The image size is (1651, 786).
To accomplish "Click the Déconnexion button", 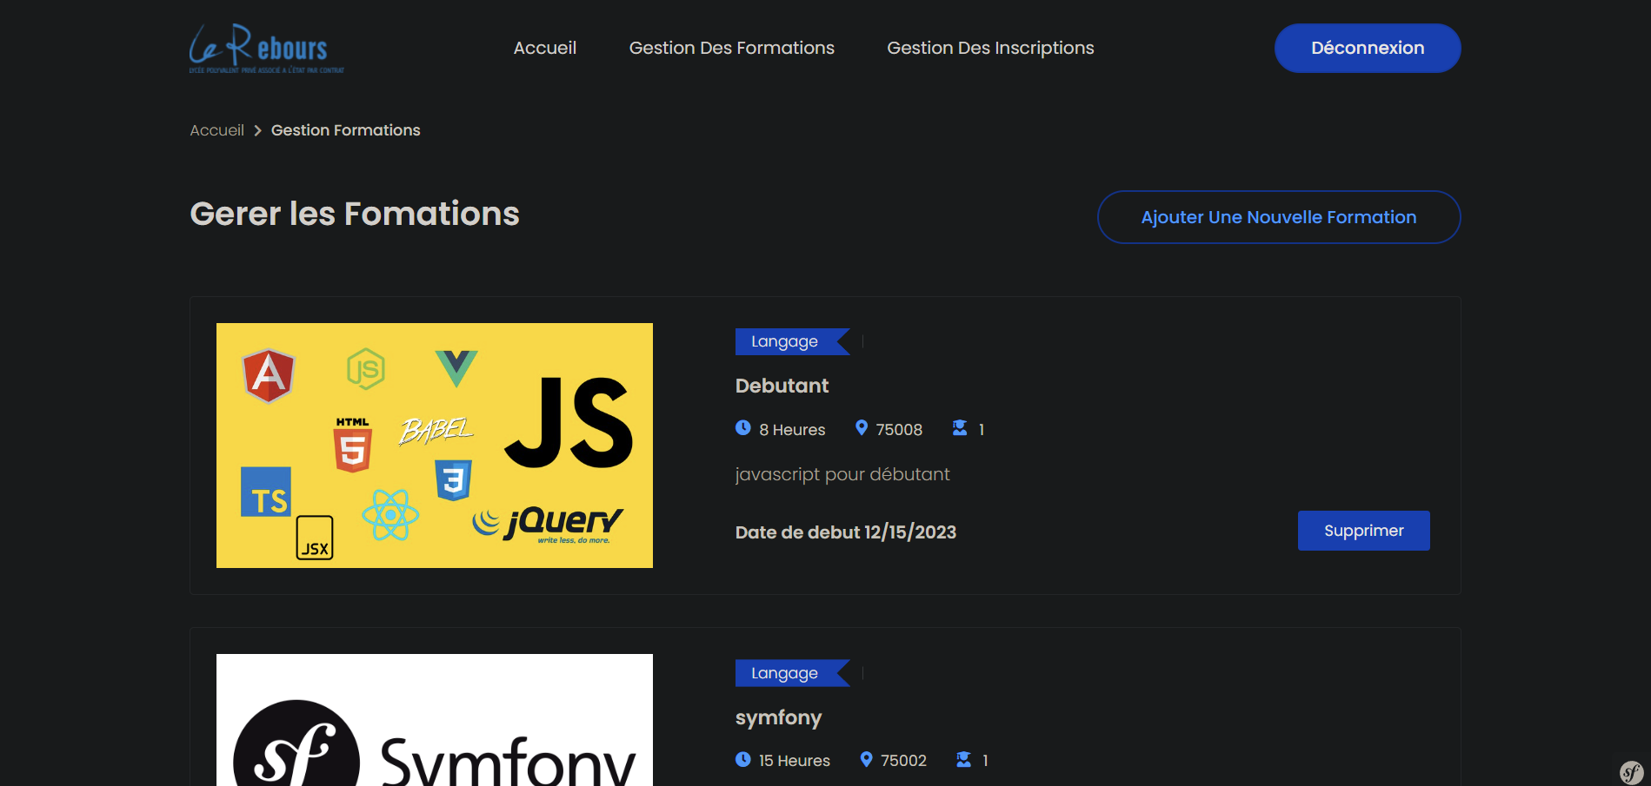I will [1368, 48].
